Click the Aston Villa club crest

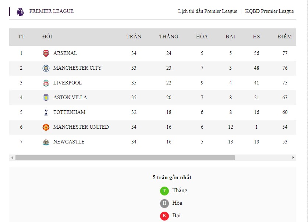pos(46,97)
